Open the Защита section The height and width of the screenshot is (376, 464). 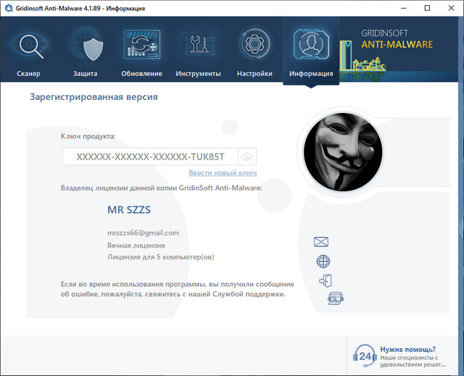(x=86, y=50)
